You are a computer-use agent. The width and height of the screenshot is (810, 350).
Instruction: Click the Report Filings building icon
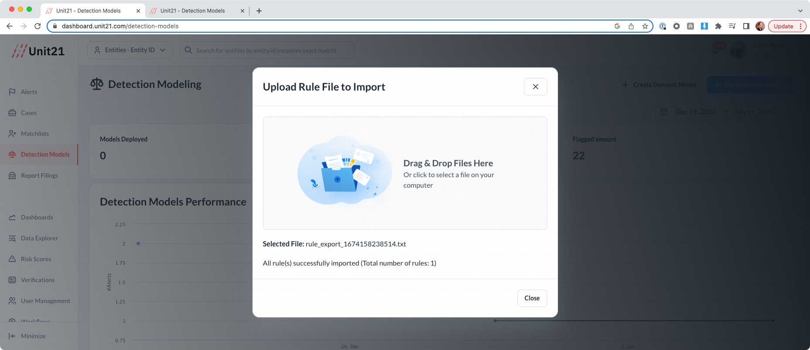[12, 175]
